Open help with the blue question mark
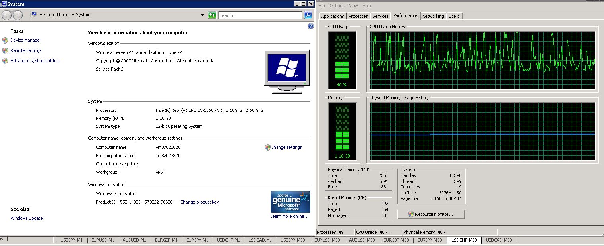This screenshot has height=246, width=604. (x=311, y=26)
